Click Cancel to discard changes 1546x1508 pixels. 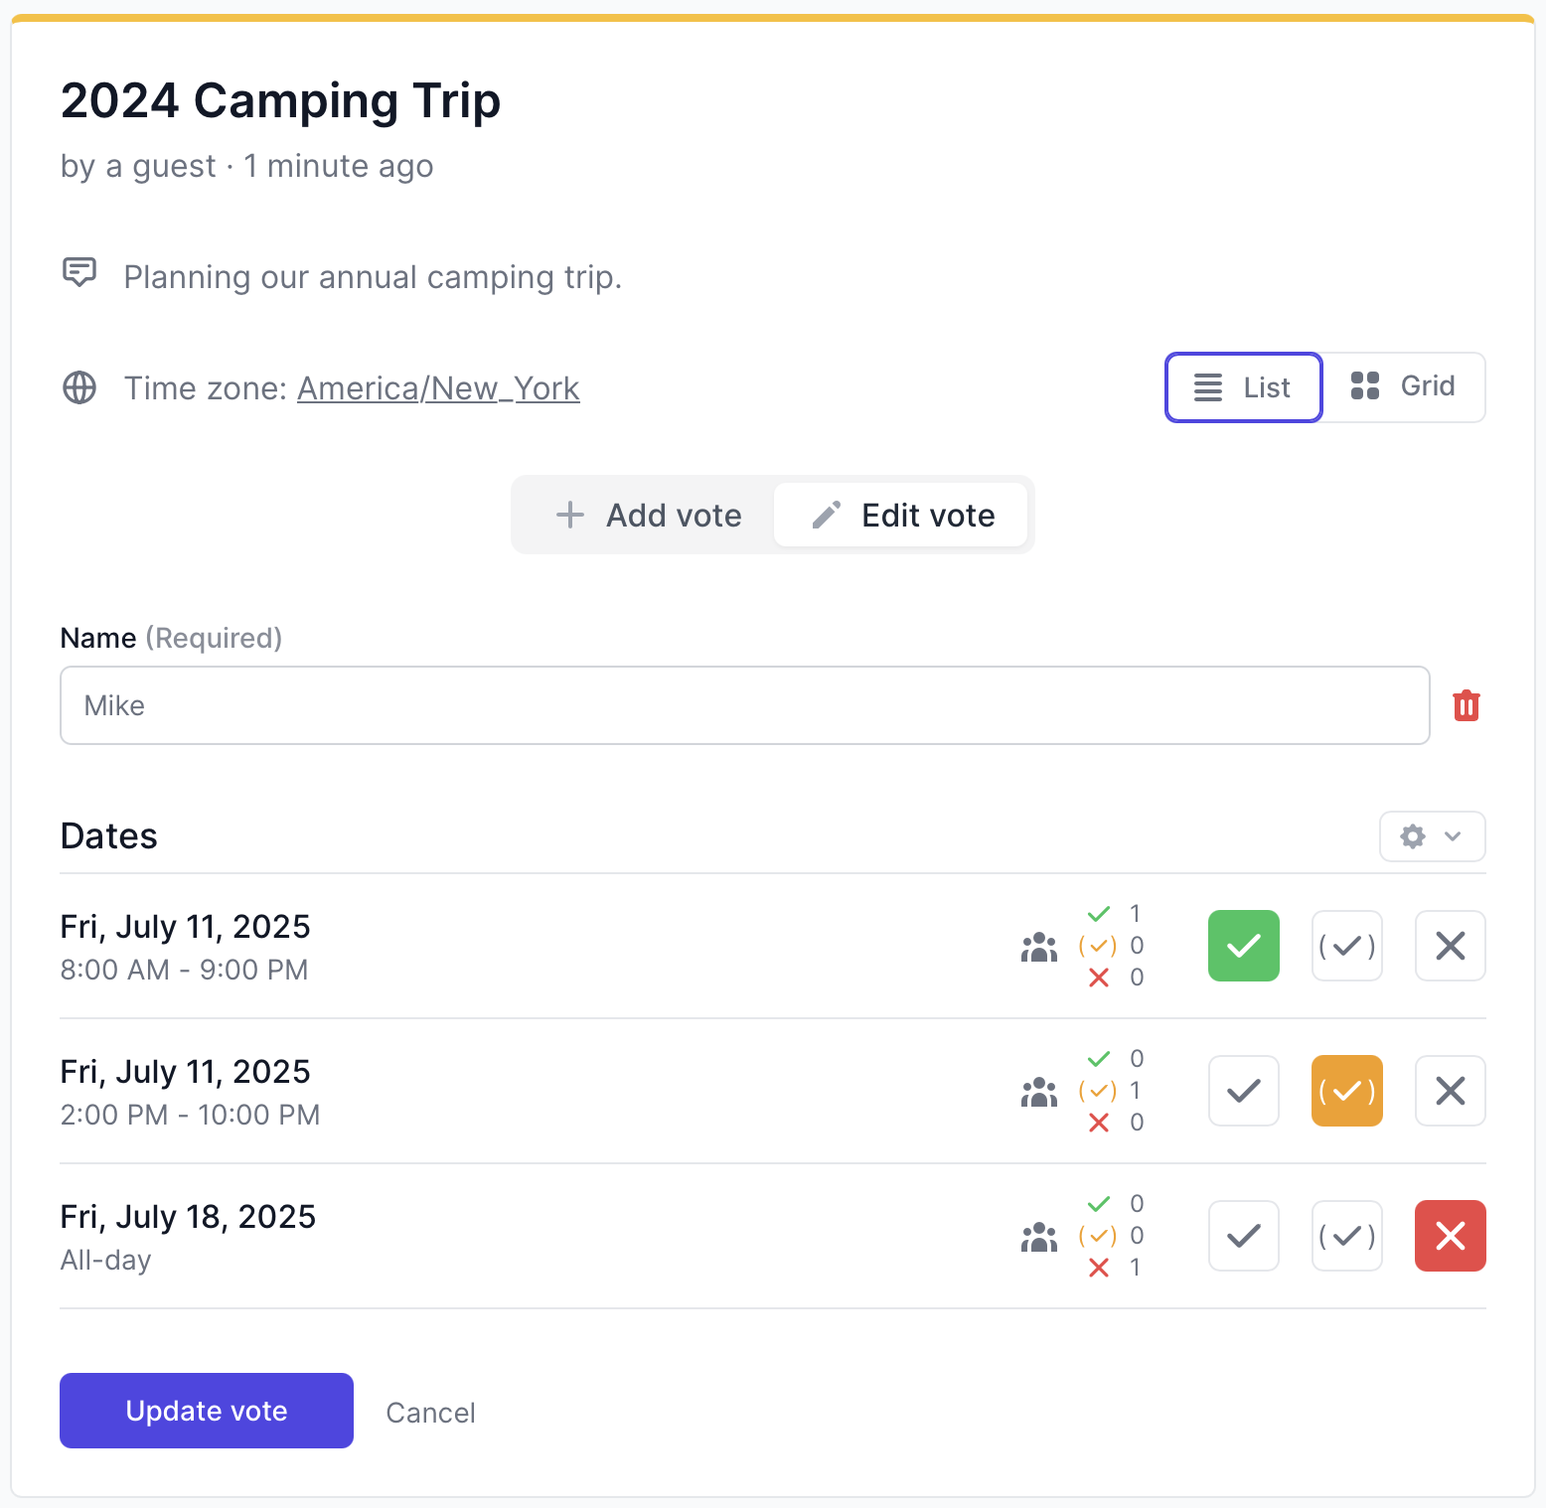pyautogui.click(x=430, y=1412)
